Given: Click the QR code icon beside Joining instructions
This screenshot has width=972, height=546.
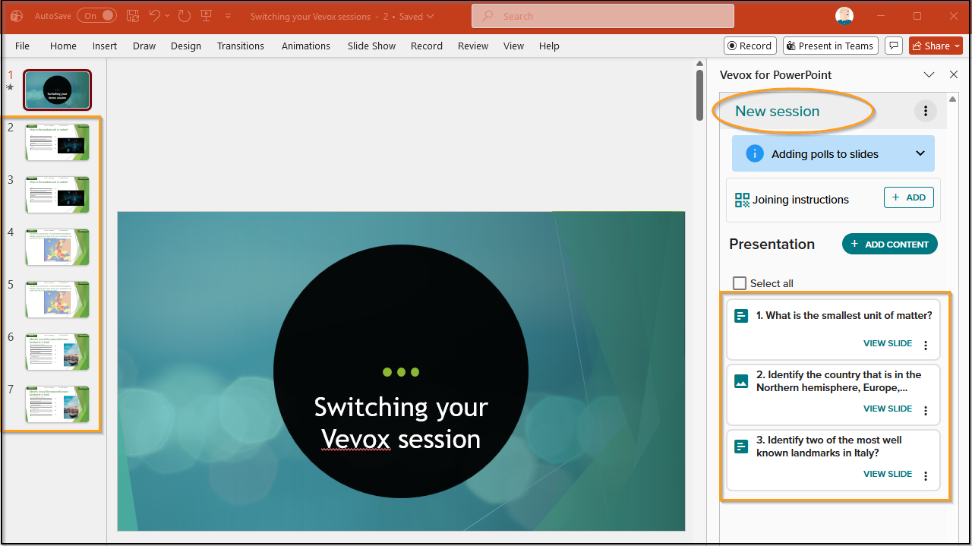Looking at the screenshot, I should point(742,200).
